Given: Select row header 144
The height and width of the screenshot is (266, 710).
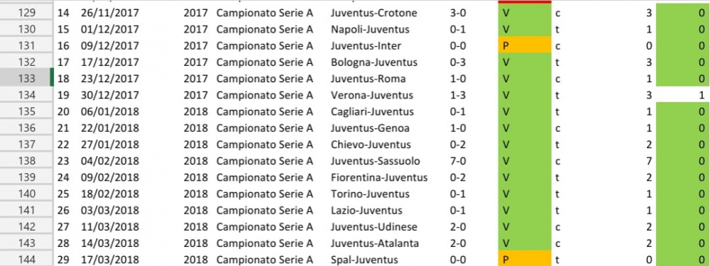Looking at the screenshot, I should [26, 260].
